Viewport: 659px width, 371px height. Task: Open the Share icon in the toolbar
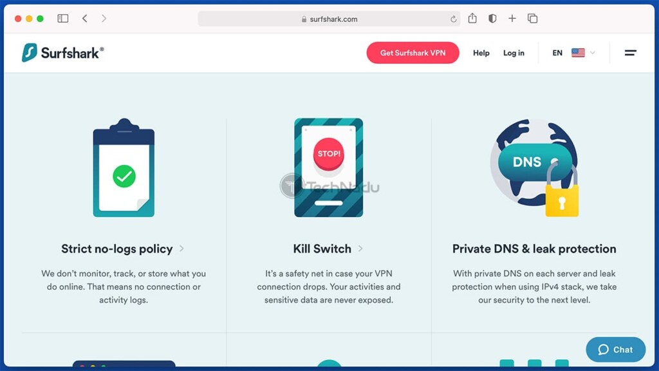pyautogui.click(x=472, y=18)
